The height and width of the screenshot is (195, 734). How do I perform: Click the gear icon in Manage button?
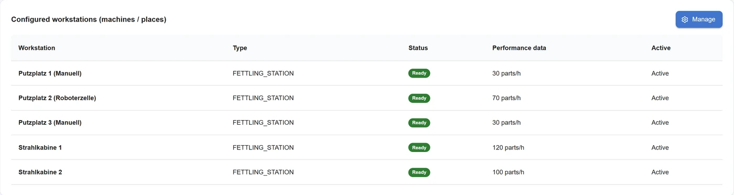(x=685, y=19)
